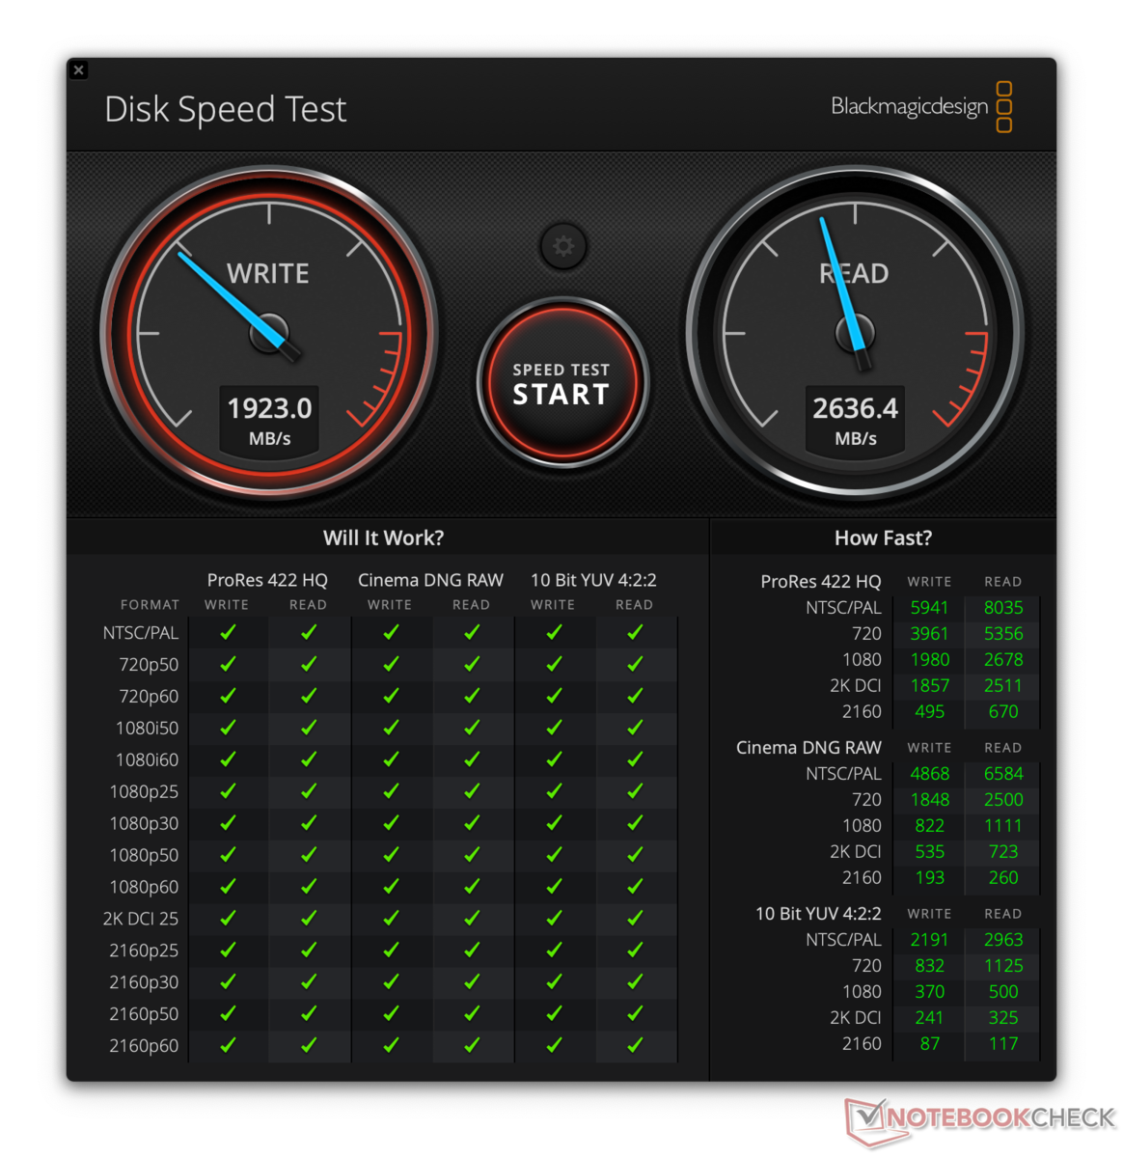Click the 2160p25 format row label
1123x1158 pixels.
pyautogui.click(x=144, y=951)
